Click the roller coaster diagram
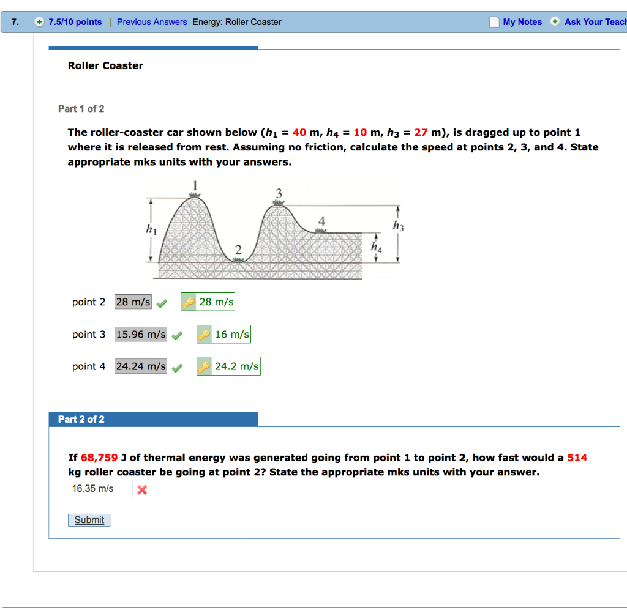This screenshot has height=608, width=627. pos(275,231)
